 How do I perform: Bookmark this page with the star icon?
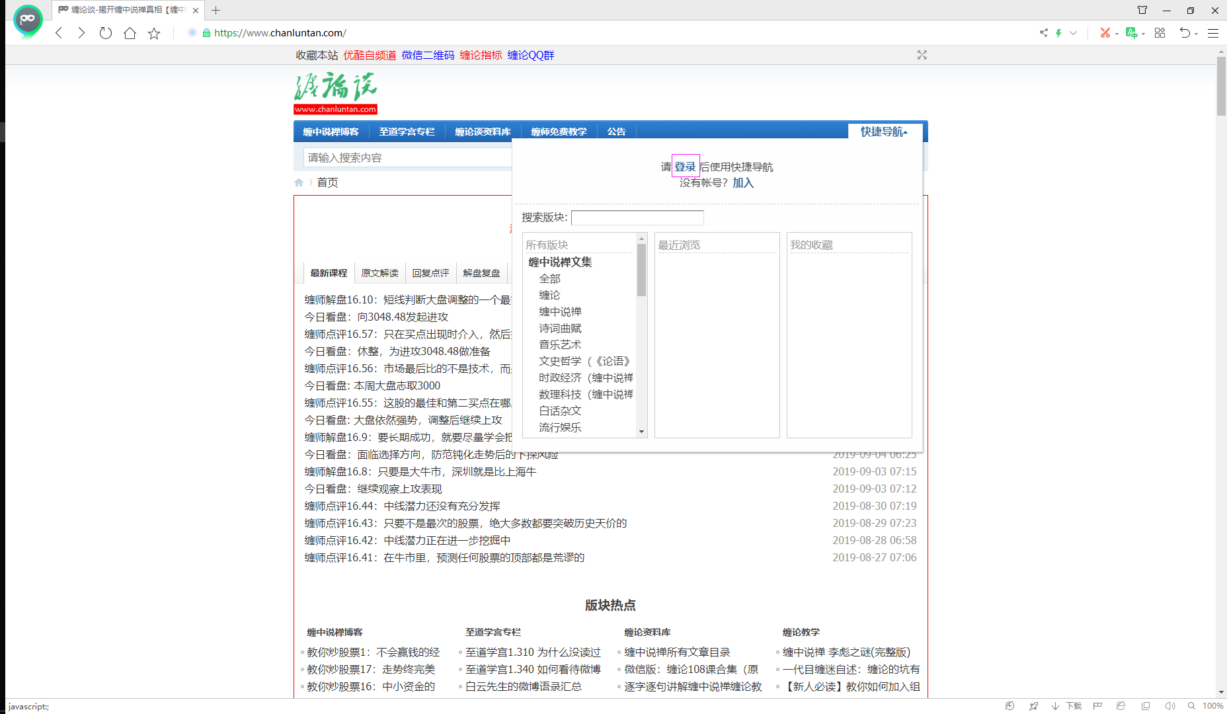pos(154,33)
